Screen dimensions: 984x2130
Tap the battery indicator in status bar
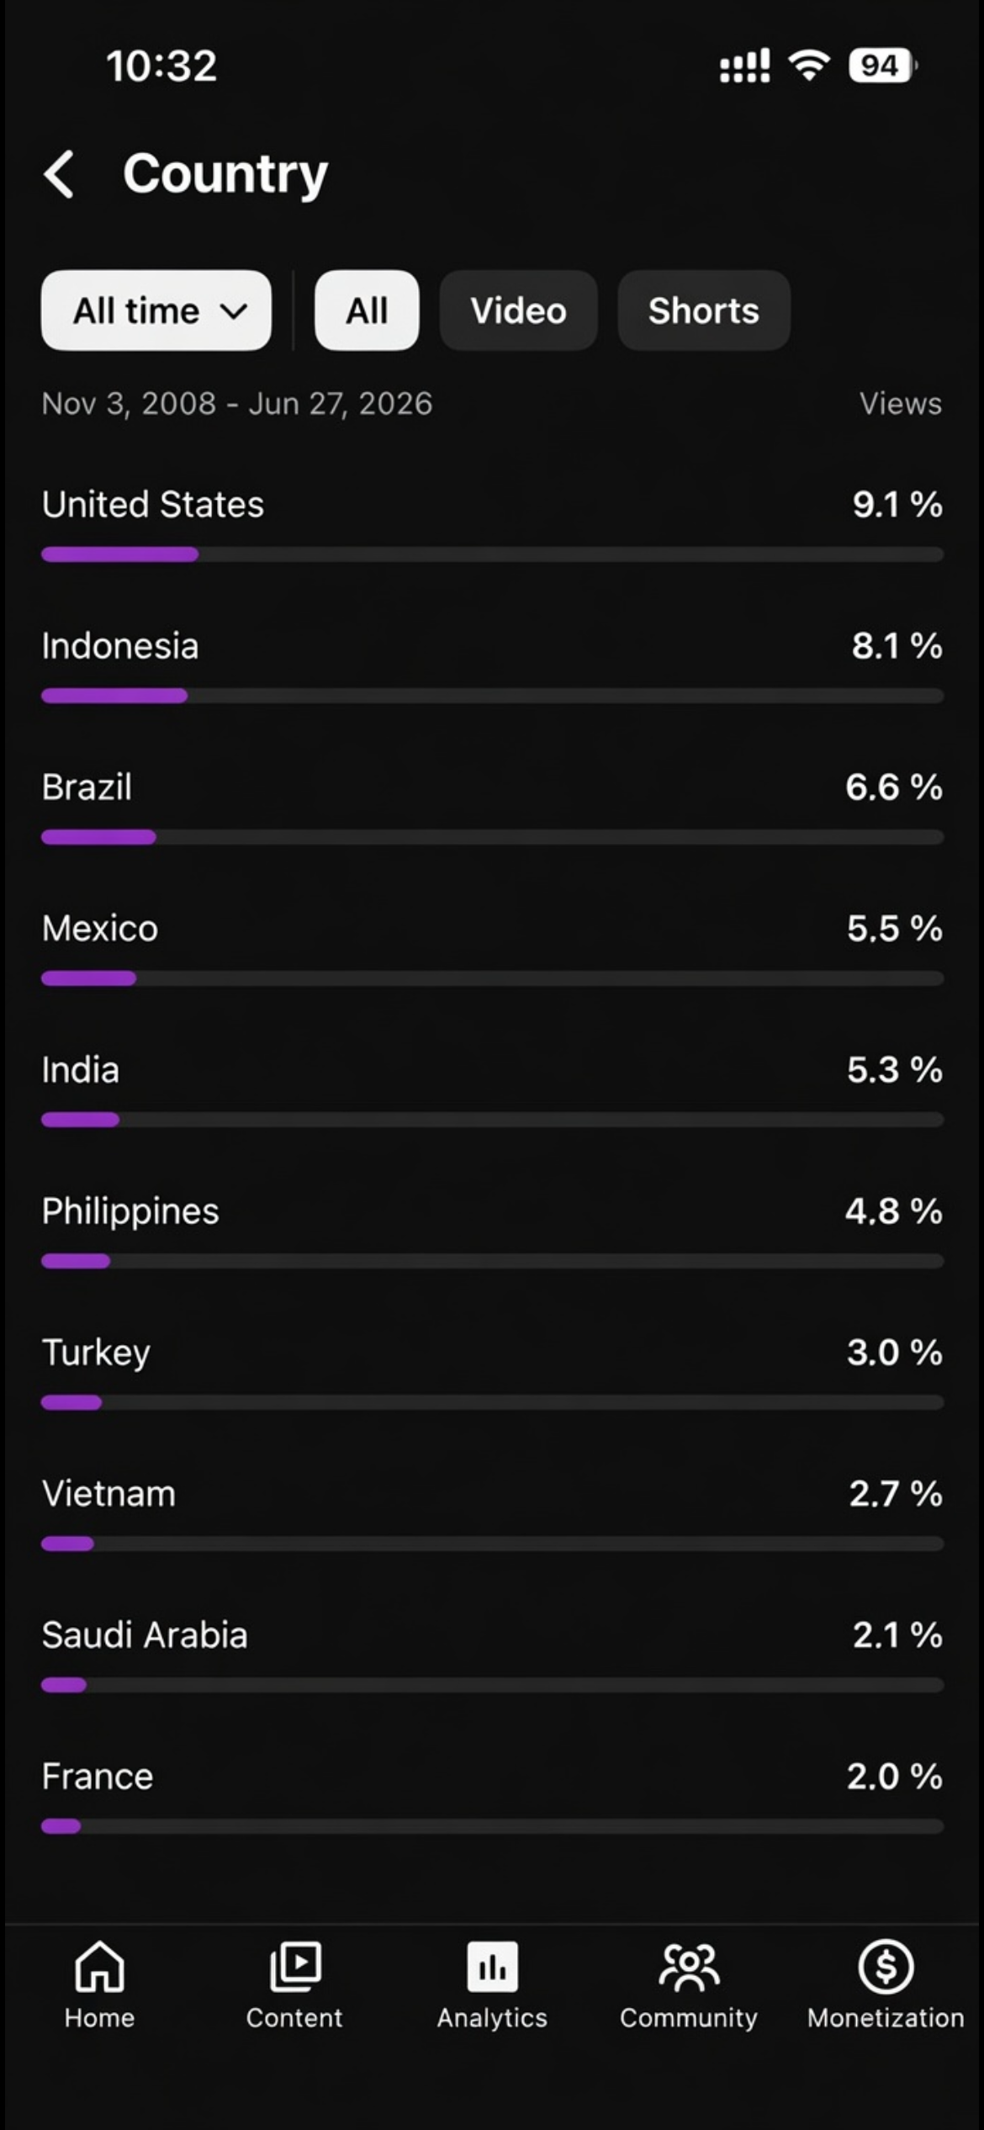tap(882, 66)
